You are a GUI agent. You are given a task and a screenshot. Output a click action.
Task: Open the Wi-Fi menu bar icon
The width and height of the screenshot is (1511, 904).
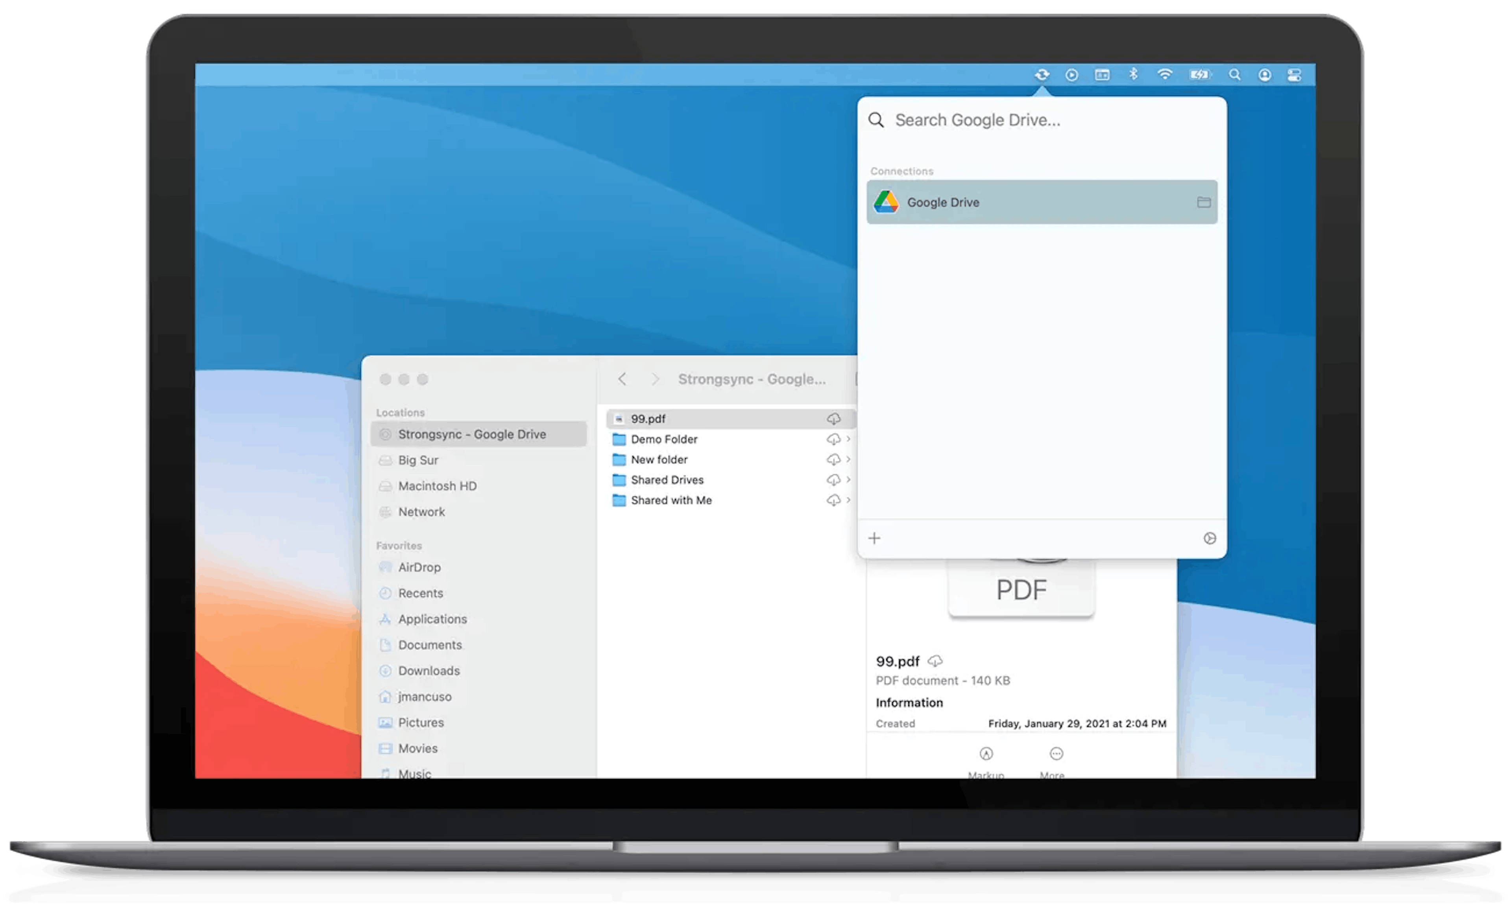tap(1165, 74)
